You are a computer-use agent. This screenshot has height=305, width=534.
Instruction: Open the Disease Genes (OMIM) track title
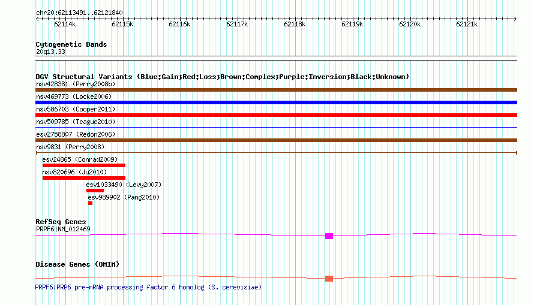click(77, 264)
